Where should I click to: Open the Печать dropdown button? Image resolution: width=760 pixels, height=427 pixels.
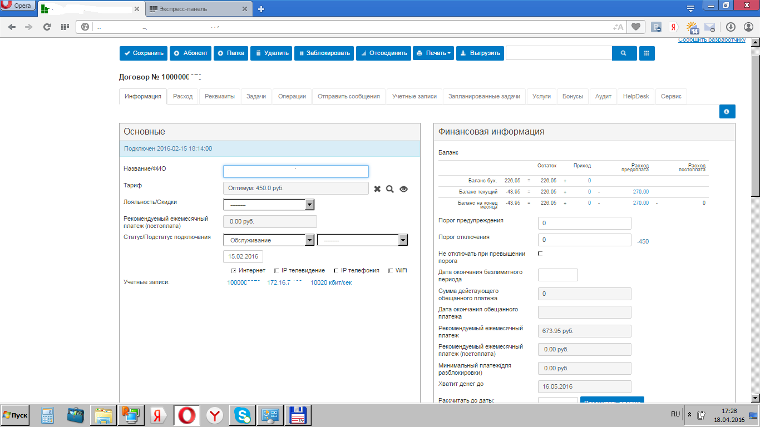click(x=433, y=53)
